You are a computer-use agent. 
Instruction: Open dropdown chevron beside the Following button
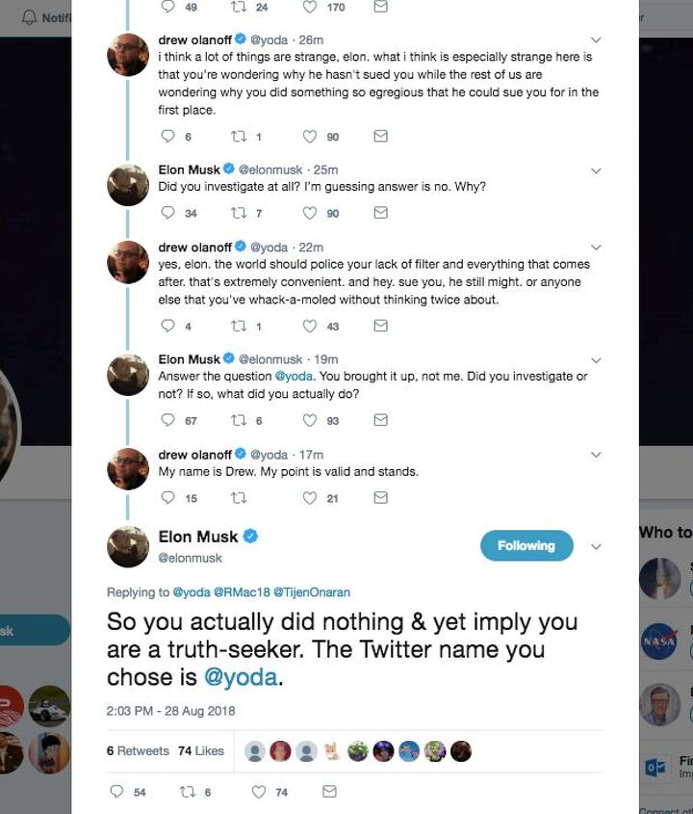click(x=596, y=546)
